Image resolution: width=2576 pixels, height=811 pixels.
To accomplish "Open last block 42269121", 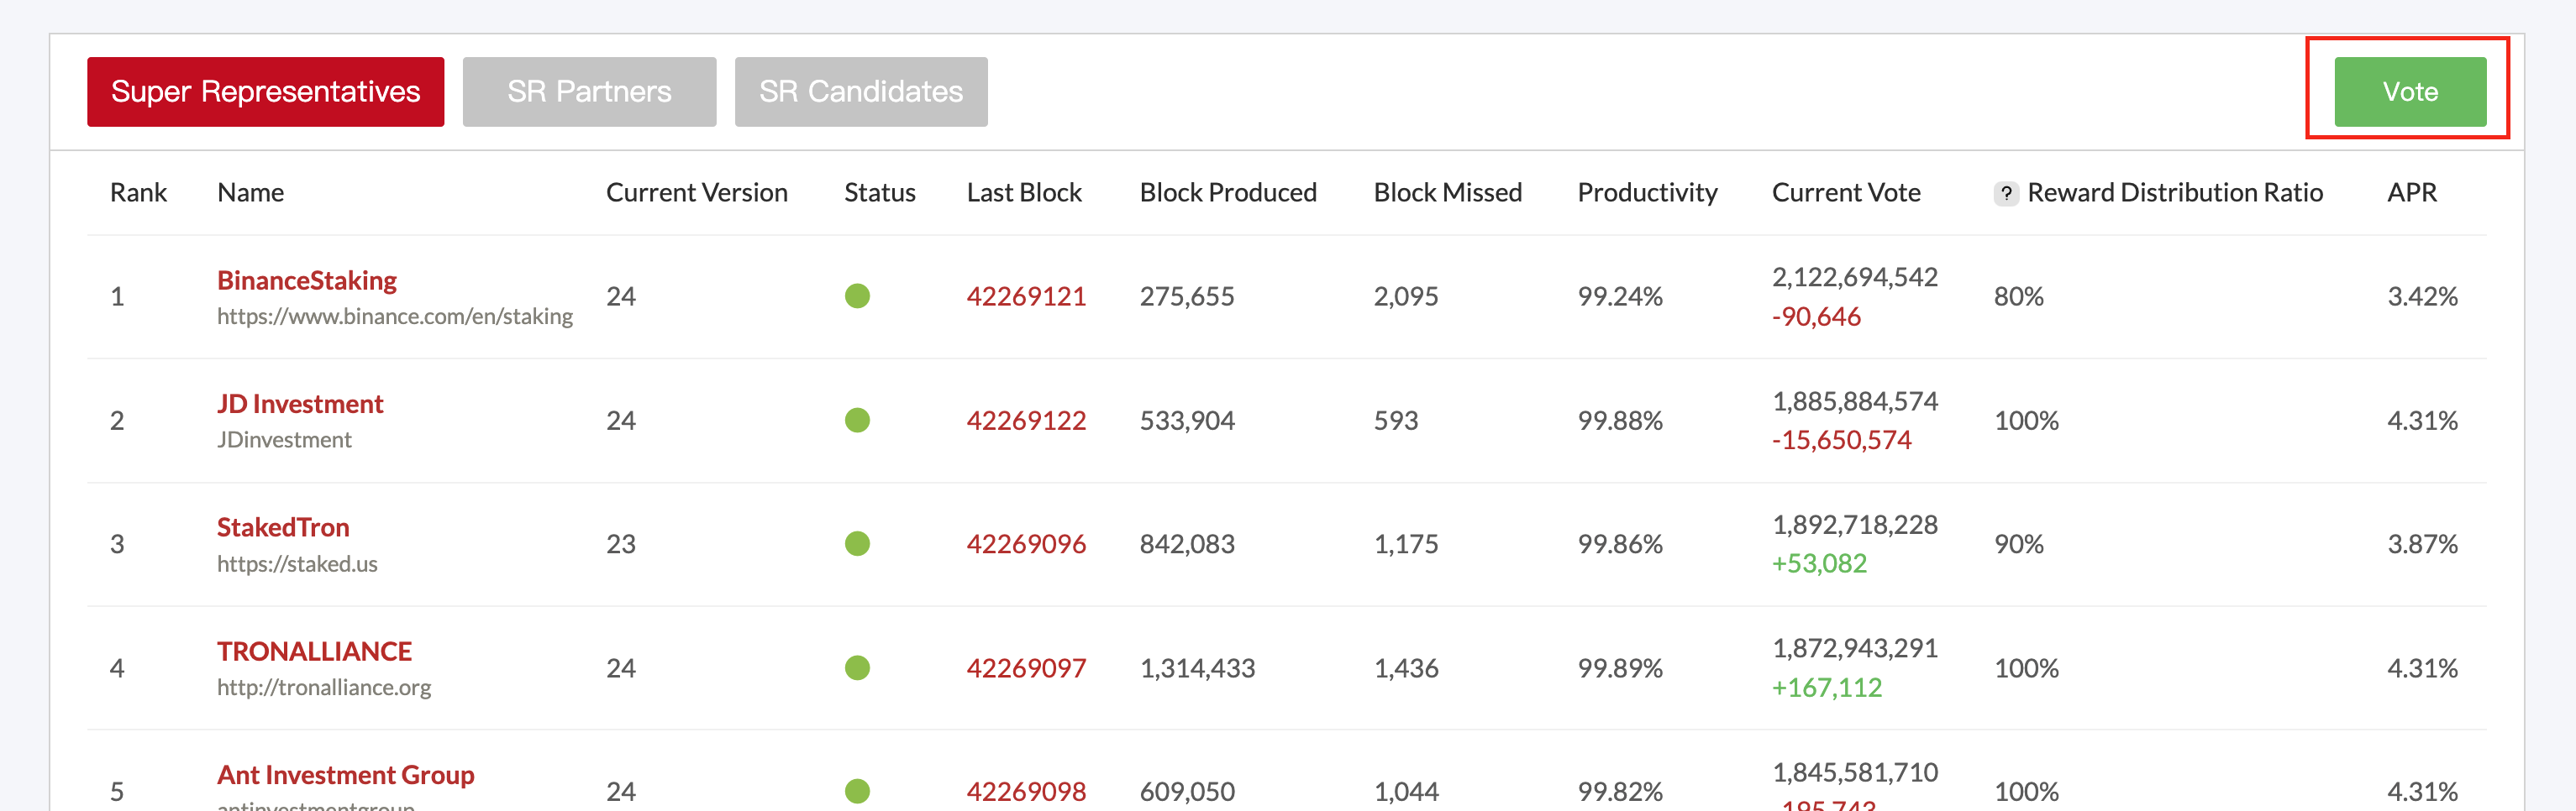I will pos(1026,296).
